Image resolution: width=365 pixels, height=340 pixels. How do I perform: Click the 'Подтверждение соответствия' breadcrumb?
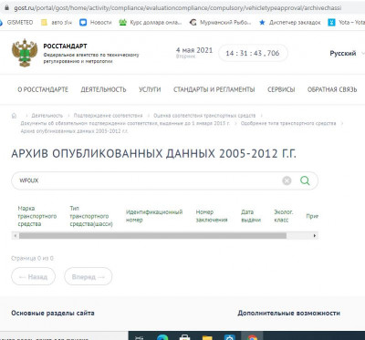pos(108,116)
